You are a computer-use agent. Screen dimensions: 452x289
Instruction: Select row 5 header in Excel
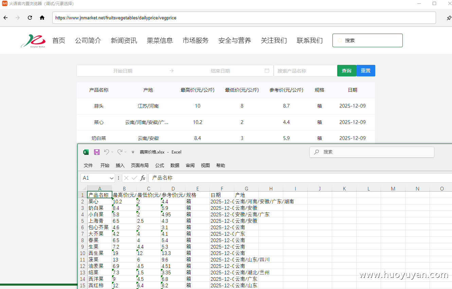tap(83, 221)
